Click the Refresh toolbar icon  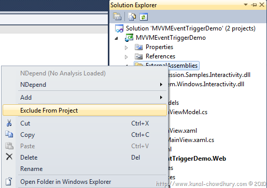coord(144,17)
